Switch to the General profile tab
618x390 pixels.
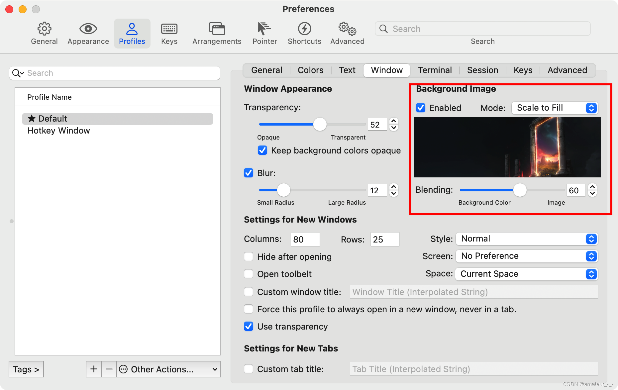266,70
